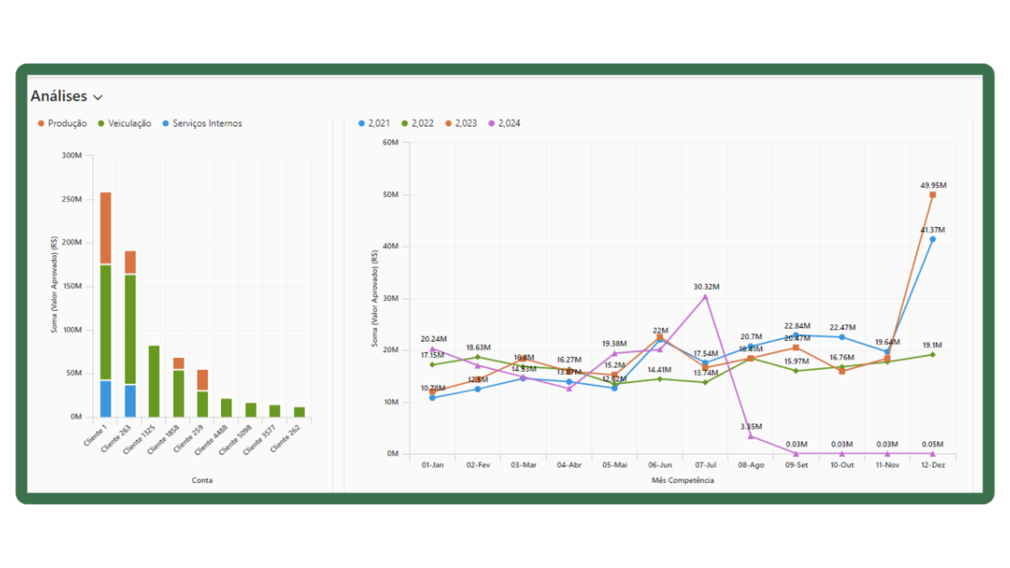The width and height of the screenshot is (1010, 568).
Task: Select the 0.03M point in September
Action: pos(796,453)
